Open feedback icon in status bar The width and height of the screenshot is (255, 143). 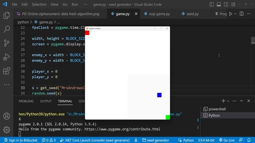click(241, 140)
